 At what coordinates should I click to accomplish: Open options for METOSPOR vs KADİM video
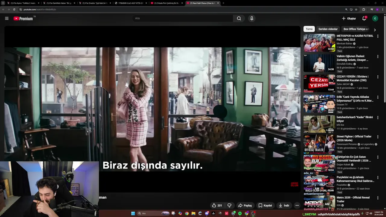click(x=378, y=36)
